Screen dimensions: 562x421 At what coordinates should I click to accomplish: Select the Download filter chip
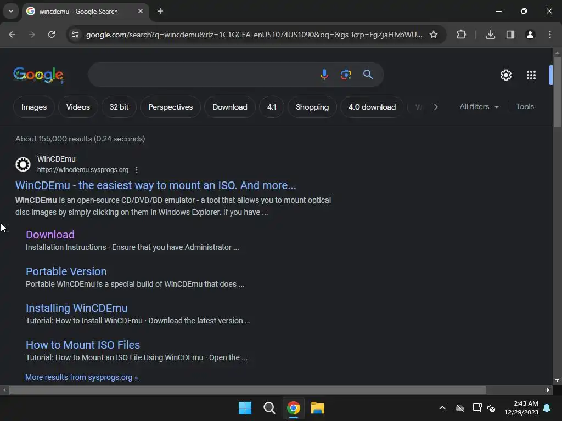pos(230,107)
